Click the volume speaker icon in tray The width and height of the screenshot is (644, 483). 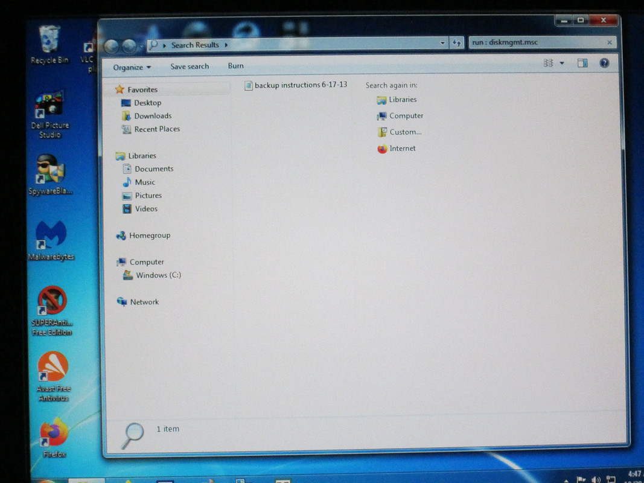(596, 479)
